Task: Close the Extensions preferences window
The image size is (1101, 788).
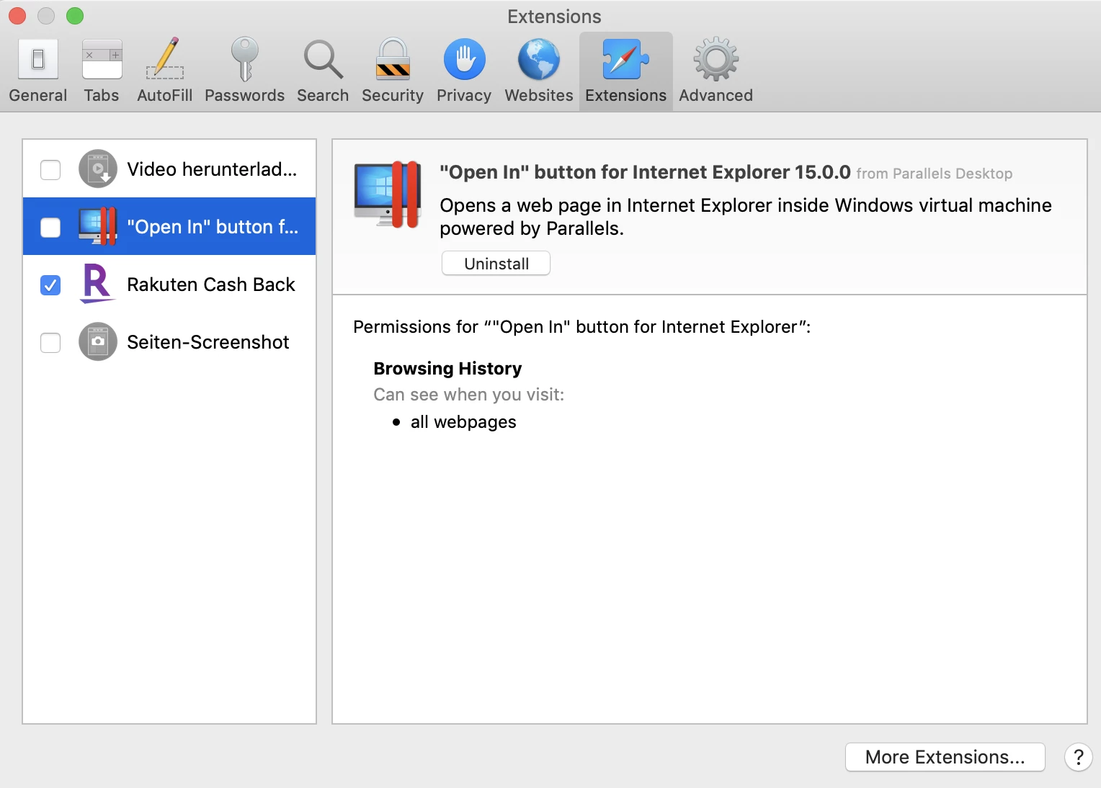Action: click(x=17, y=16)
